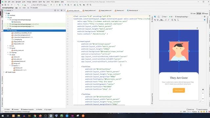Click the Project panel settings gear

pos(61,10)
